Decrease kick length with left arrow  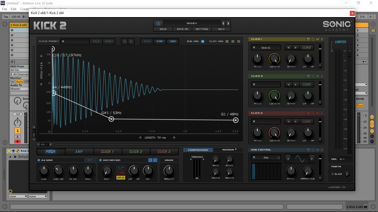[140, 137]
